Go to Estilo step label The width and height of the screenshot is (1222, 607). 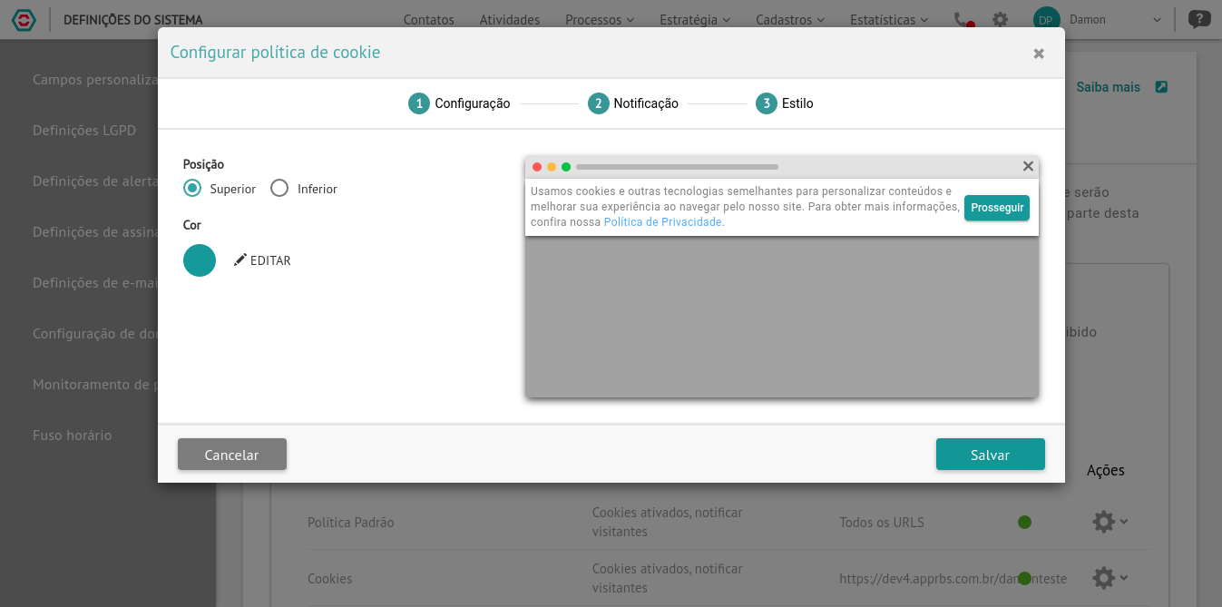(797, 103)
